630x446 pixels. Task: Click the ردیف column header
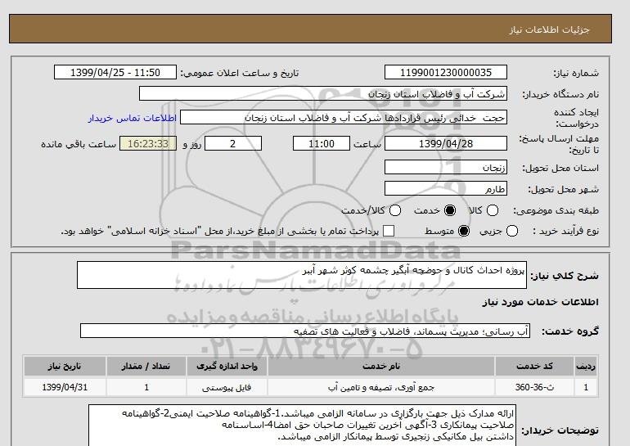tap(585, 366)
